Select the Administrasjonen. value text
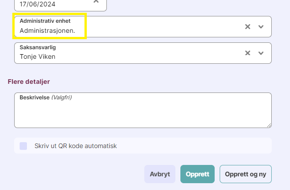The image size is (290, 190). (47, 31)
